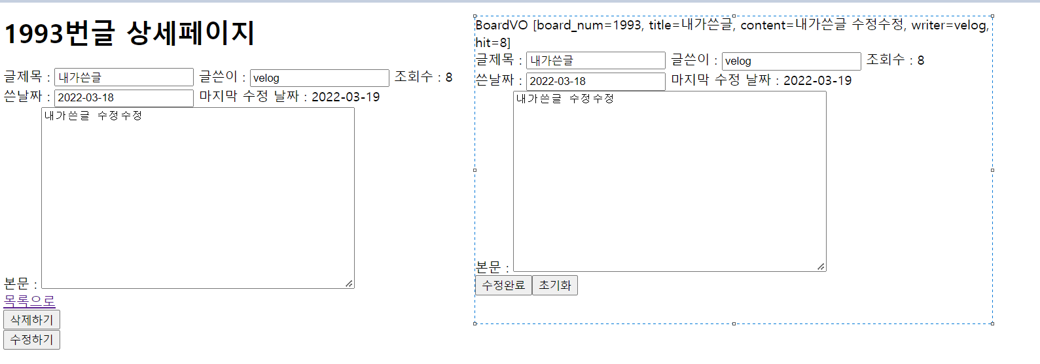Click inside the left 본문 textarea
1040x364 pixels.
198,198
